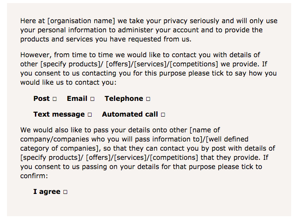Screen dimensions: 296x221
Task: Click [specify products] in the However paragraph
Action: [x=71, y=64]
